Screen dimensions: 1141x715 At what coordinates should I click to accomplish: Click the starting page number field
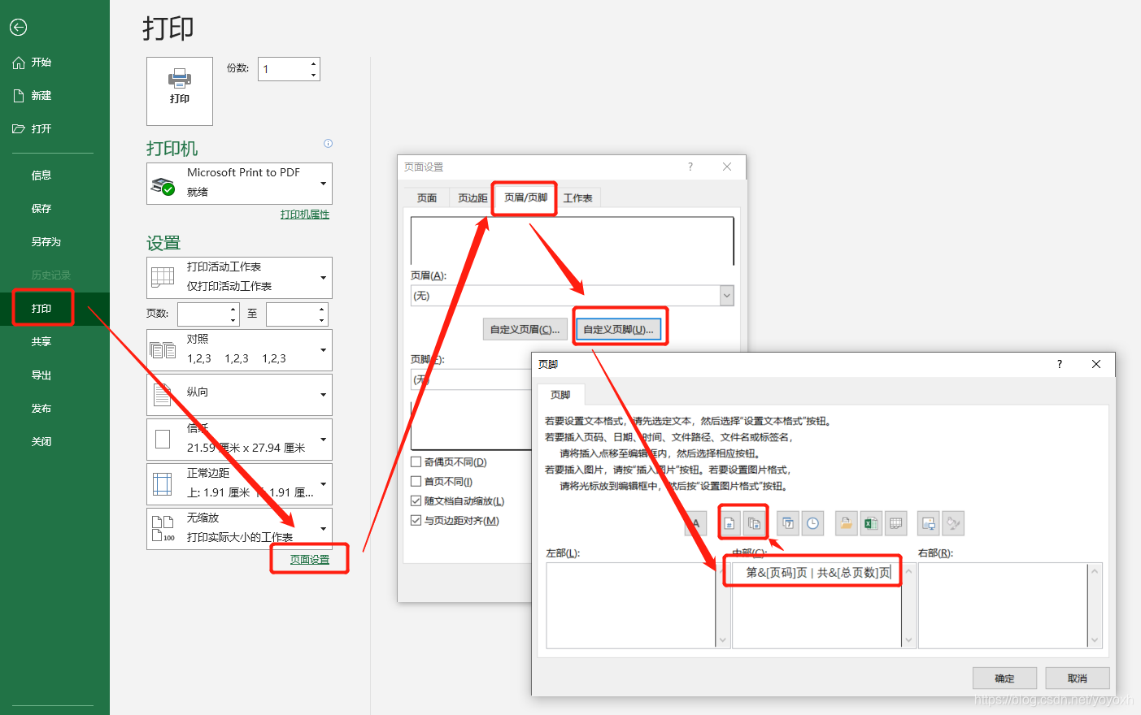[x=203, y=314]
